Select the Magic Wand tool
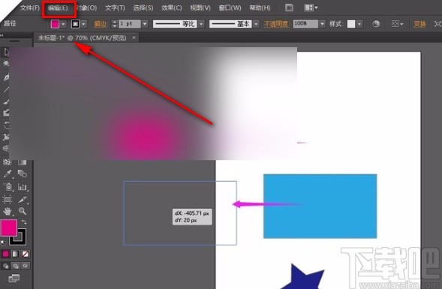 [6, 64]
